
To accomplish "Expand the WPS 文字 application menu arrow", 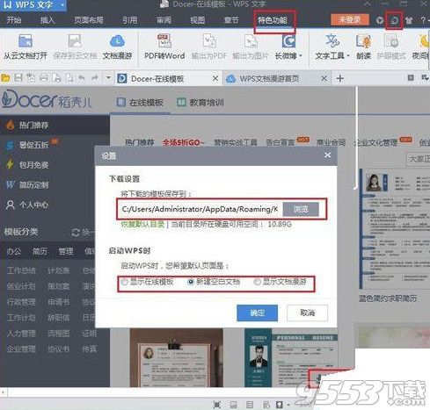I will tap(62, 5).
